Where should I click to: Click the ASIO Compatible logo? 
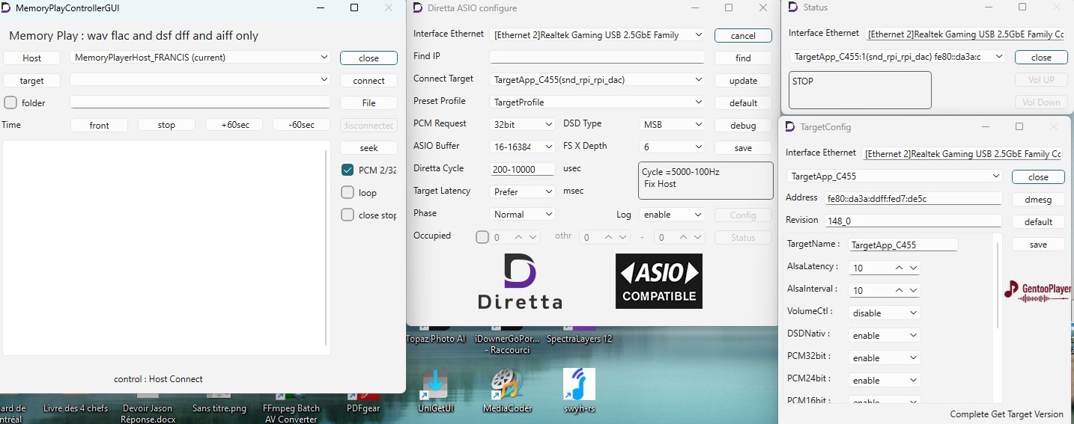[x=658, y=281]
